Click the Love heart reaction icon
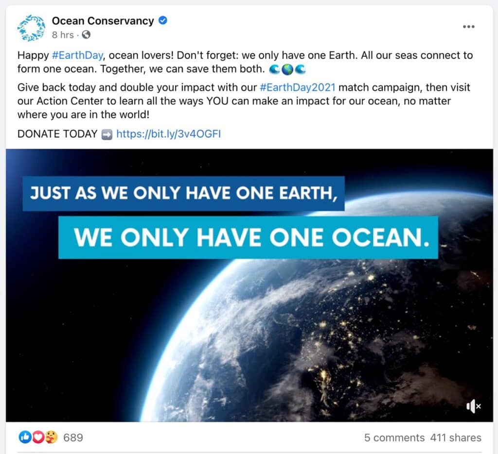 (38, 437)
